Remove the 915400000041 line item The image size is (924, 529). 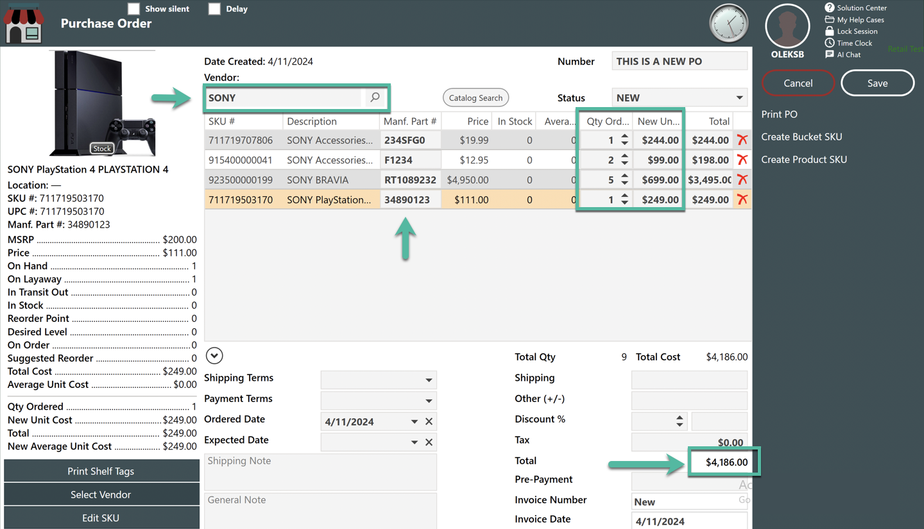coord(742,160)
